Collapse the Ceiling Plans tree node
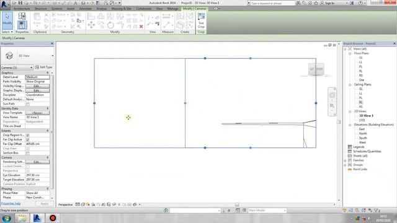The width and height of the screenshot is (397, 223). [x=350, y=85]
